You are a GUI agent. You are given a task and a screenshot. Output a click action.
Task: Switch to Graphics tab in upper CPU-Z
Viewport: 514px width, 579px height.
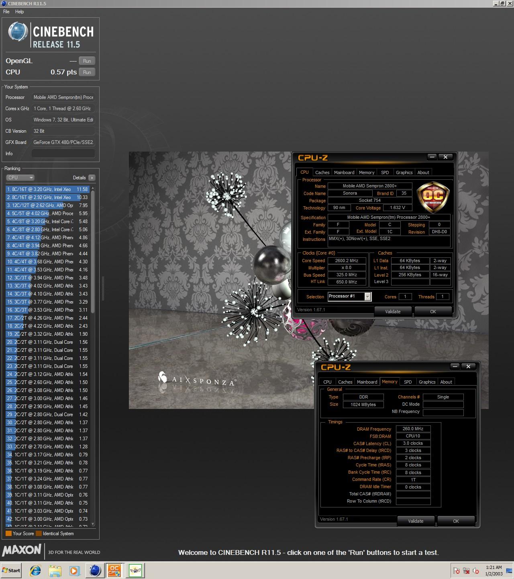(404, 172)
